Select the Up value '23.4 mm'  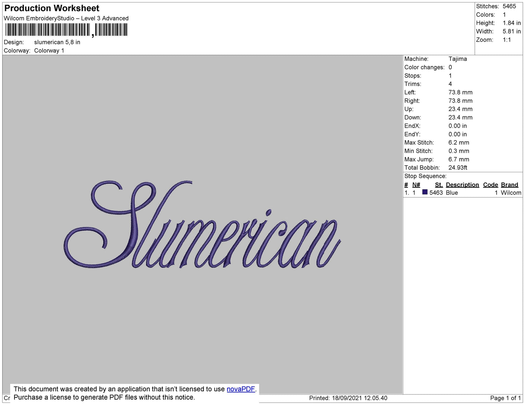460,109
